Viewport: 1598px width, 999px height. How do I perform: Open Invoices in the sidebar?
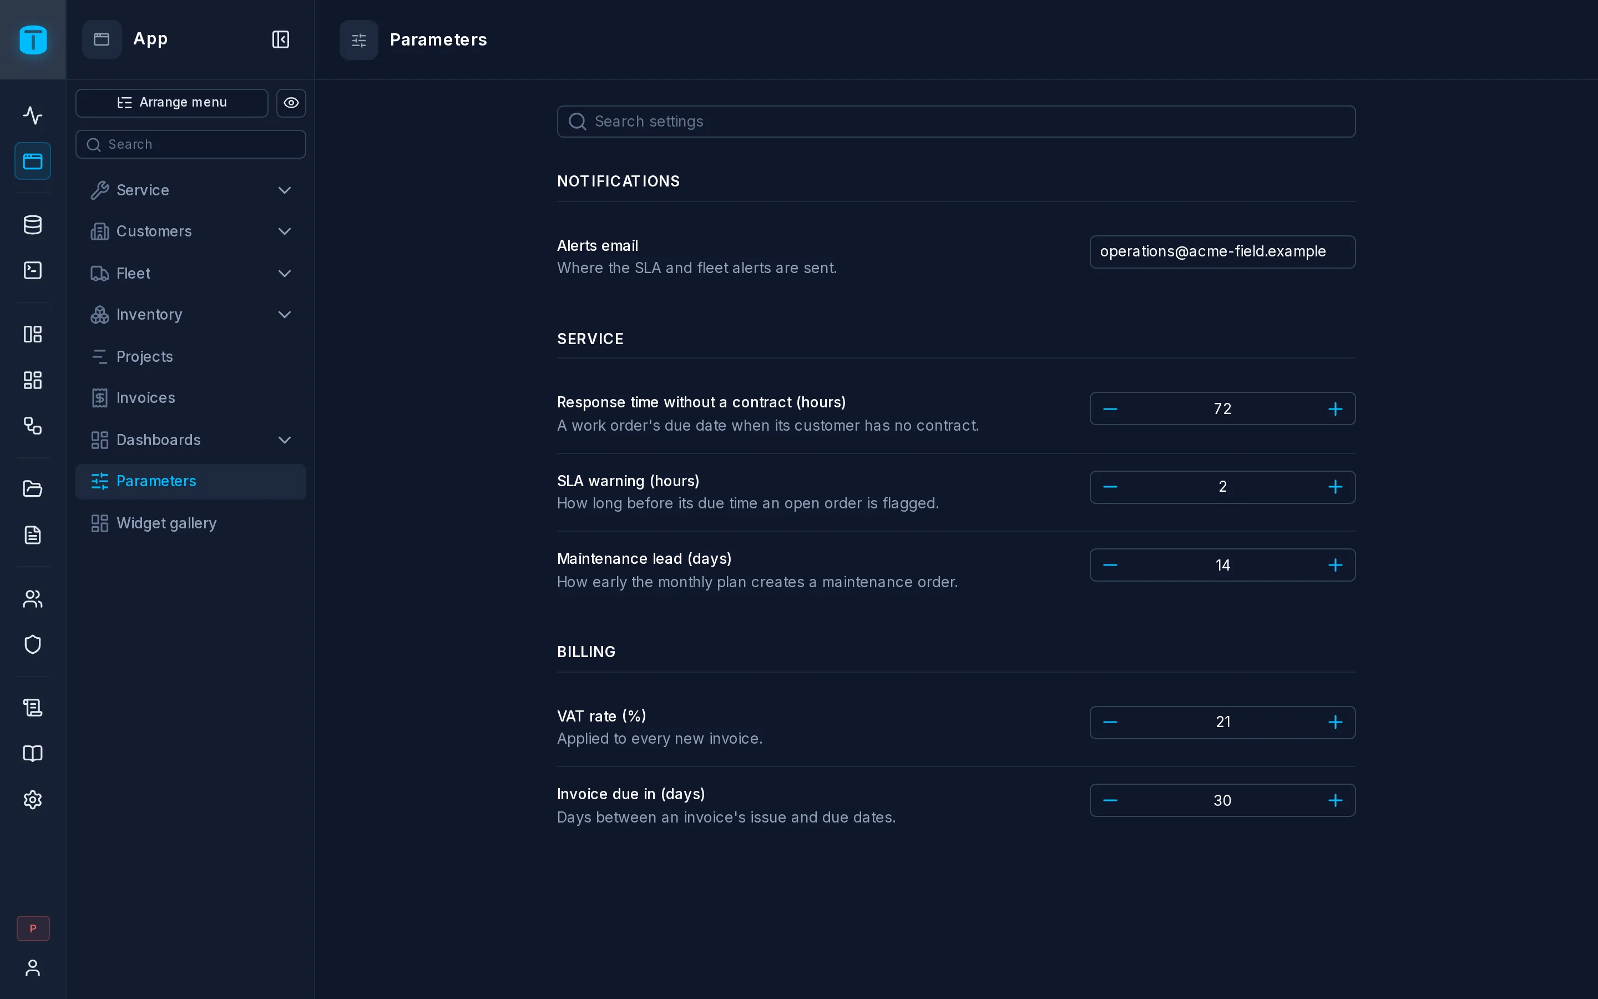[191, 398]
